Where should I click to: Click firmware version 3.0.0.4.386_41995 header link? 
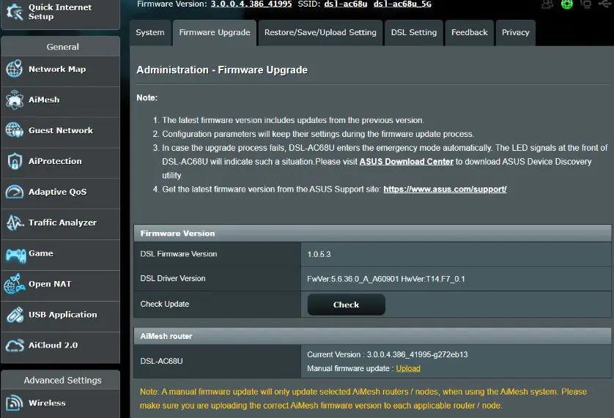[251, 4]
